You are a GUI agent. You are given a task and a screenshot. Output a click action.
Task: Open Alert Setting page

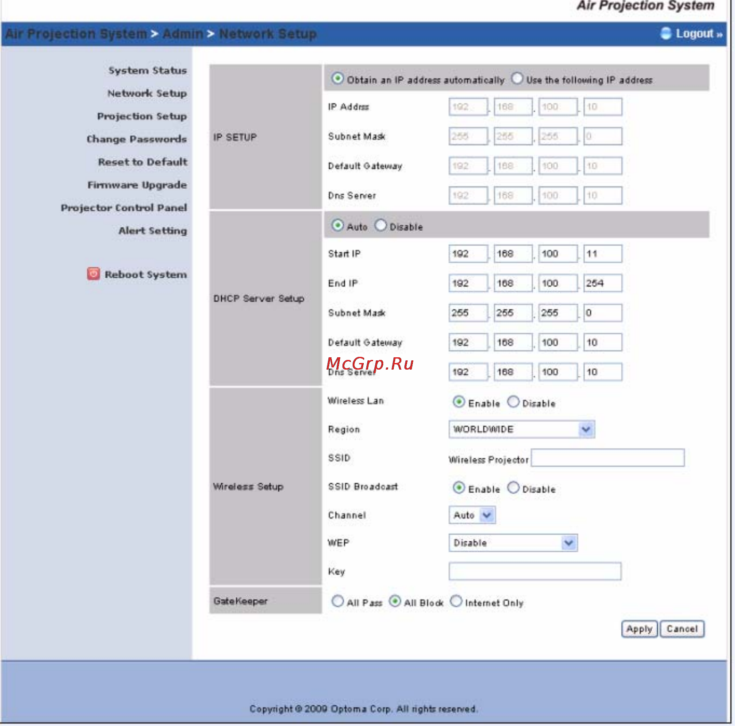point(153,231)
